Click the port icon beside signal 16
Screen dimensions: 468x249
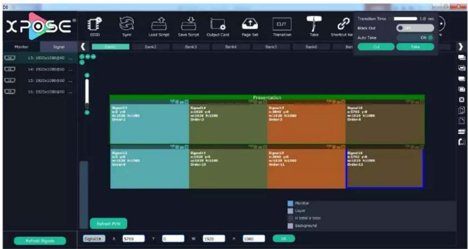click(x=10, y=92)
